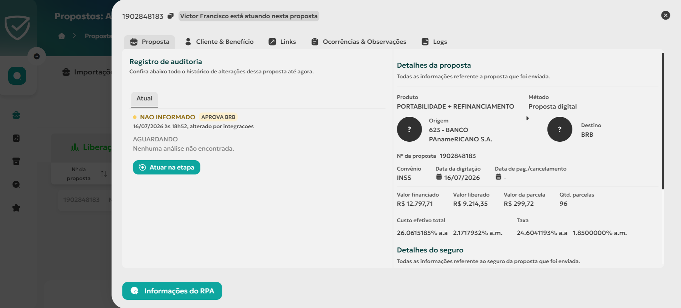Switch to the Logs tab
The height and width of the screenshot is (308, 681).
click(x=434, y=42)
